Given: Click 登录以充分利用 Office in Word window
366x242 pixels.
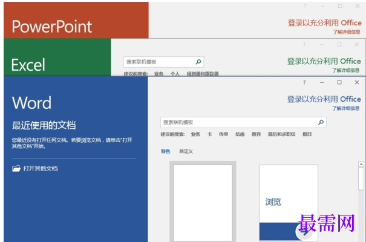Looking at the screenshot, I should (324, 99).
